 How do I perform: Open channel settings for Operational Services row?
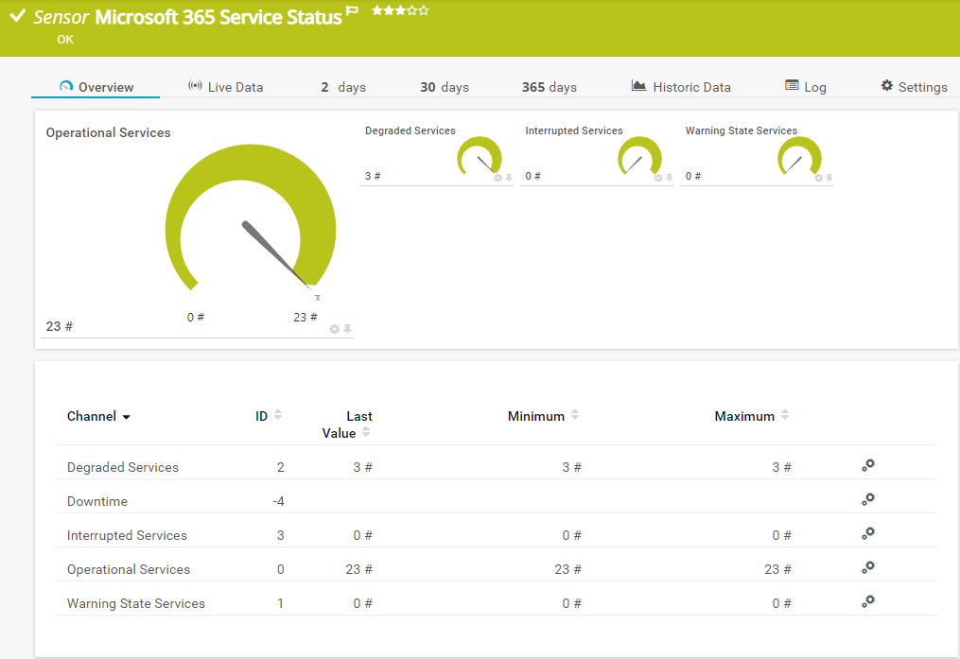[867, 566]
